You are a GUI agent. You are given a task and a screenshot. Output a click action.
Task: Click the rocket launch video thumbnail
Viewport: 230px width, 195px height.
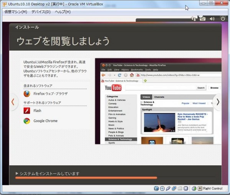pyautogui.click(x=159, y=122)
